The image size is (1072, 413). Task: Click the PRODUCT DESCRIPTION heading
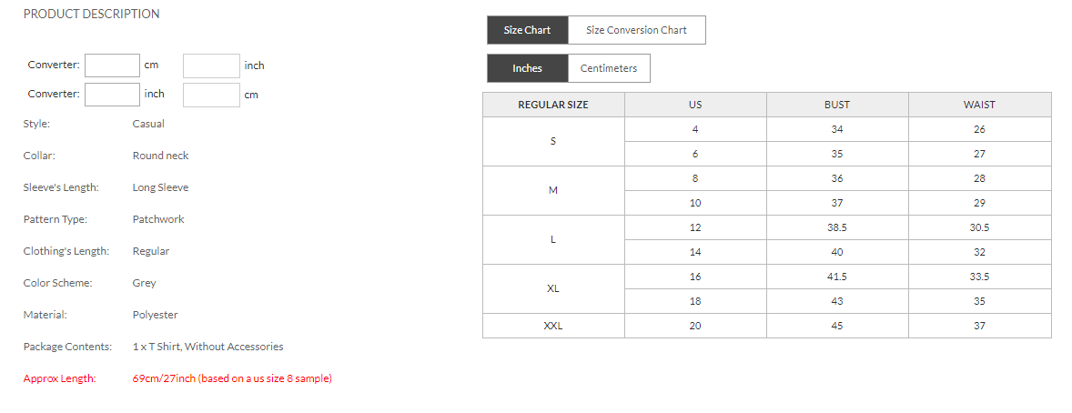coord(91,14)
